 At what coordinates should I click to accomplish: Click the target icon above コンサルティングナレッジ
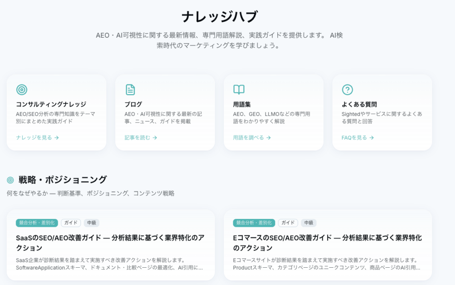(x=22, y=89)
